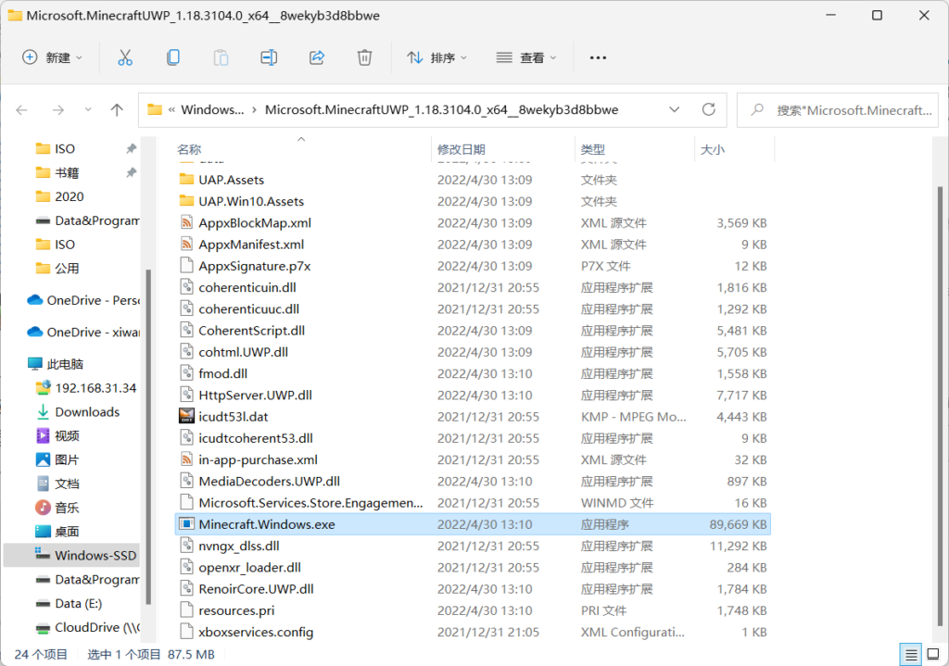Select the 192.168.31.34 network location
The width and height of the screenshot is (949, 666).
coord(95,388)
